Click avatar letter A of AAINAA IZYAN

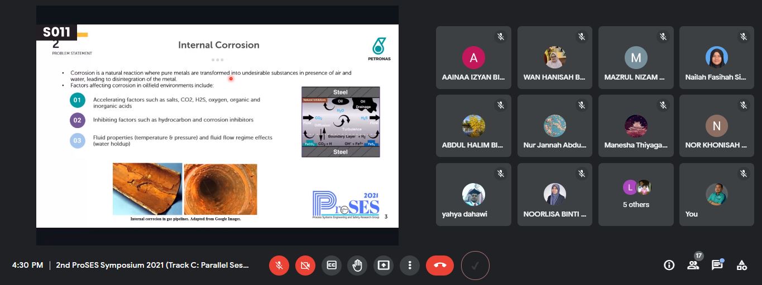(473, 57)
